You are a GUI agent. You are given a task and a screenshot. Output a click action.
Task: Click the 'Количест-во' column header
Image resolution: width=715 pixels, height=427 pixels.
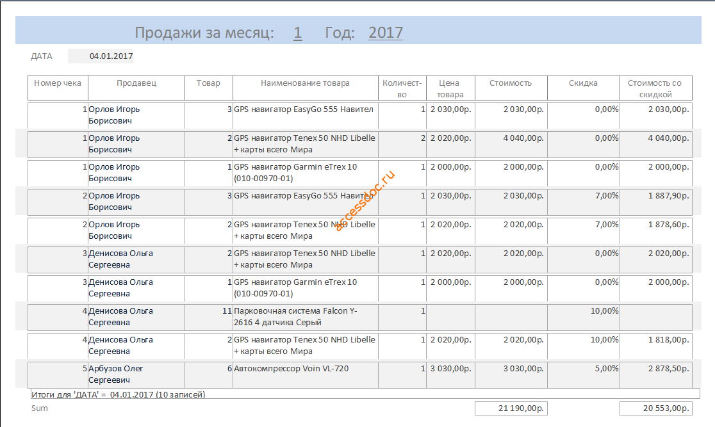[402, 88]
